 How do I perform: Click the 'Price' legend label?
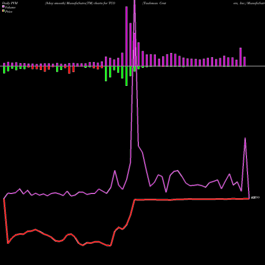coord(8,12)
